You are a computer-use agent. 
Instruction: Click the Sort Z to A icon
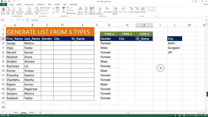point(54,12)
